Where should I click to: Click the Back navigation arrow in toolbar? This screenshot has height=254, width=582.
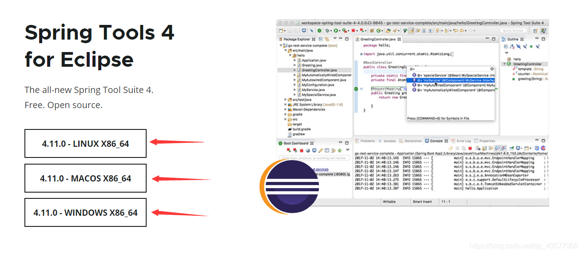coord(462,31)
